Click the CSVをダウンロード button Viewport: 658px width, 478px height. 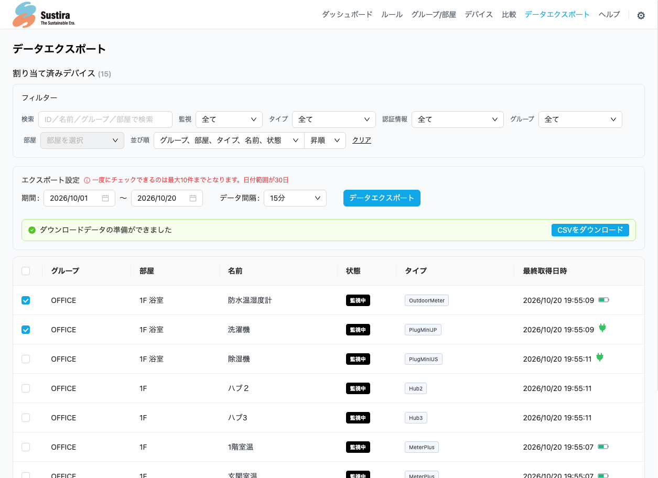590,230
